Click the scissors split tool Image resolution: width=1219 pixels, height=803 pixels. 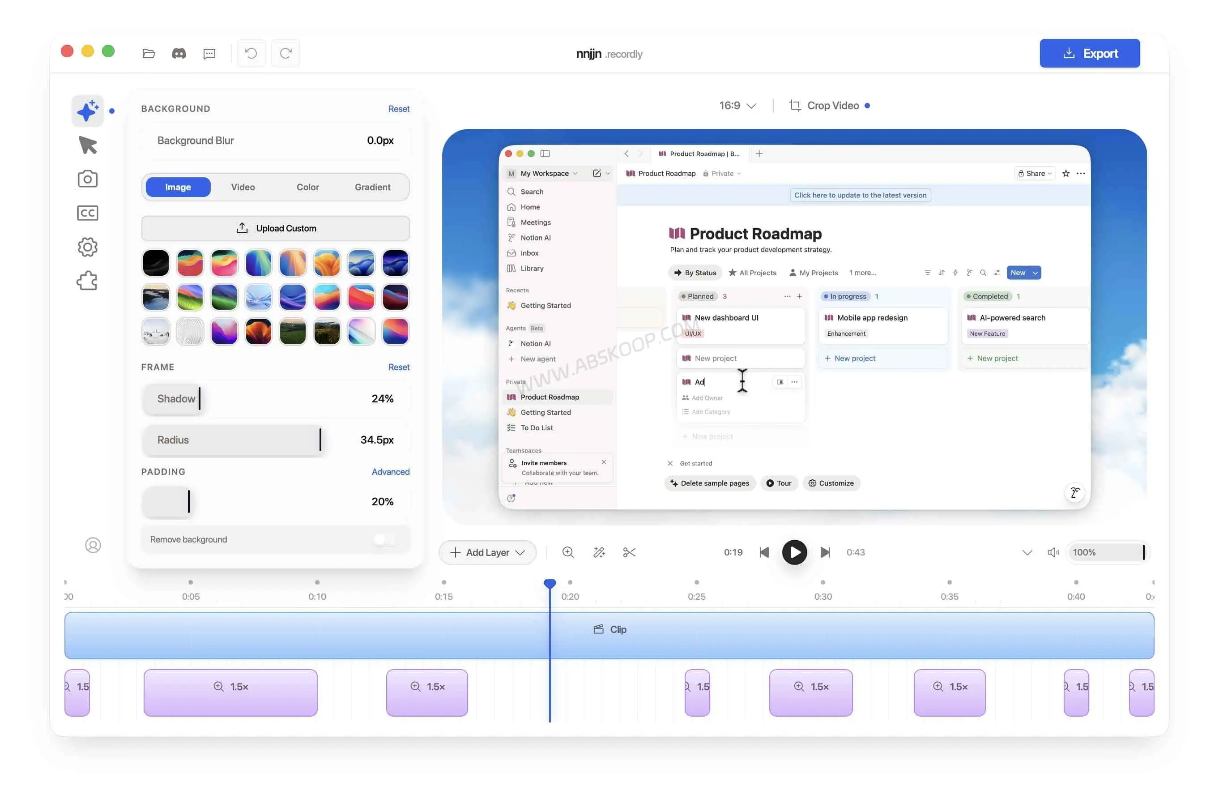pyautogui.click(x=629, y=552)
